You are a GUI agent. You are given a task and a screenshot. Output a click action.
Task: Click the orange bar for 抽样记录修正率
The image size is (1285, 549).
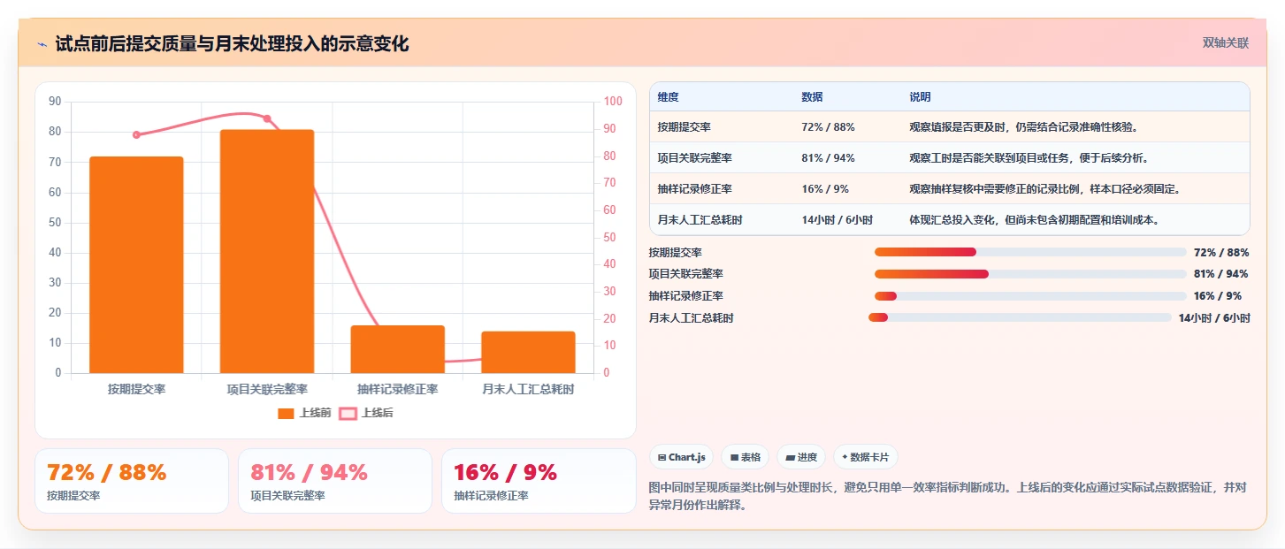click(x=397, y=349)
